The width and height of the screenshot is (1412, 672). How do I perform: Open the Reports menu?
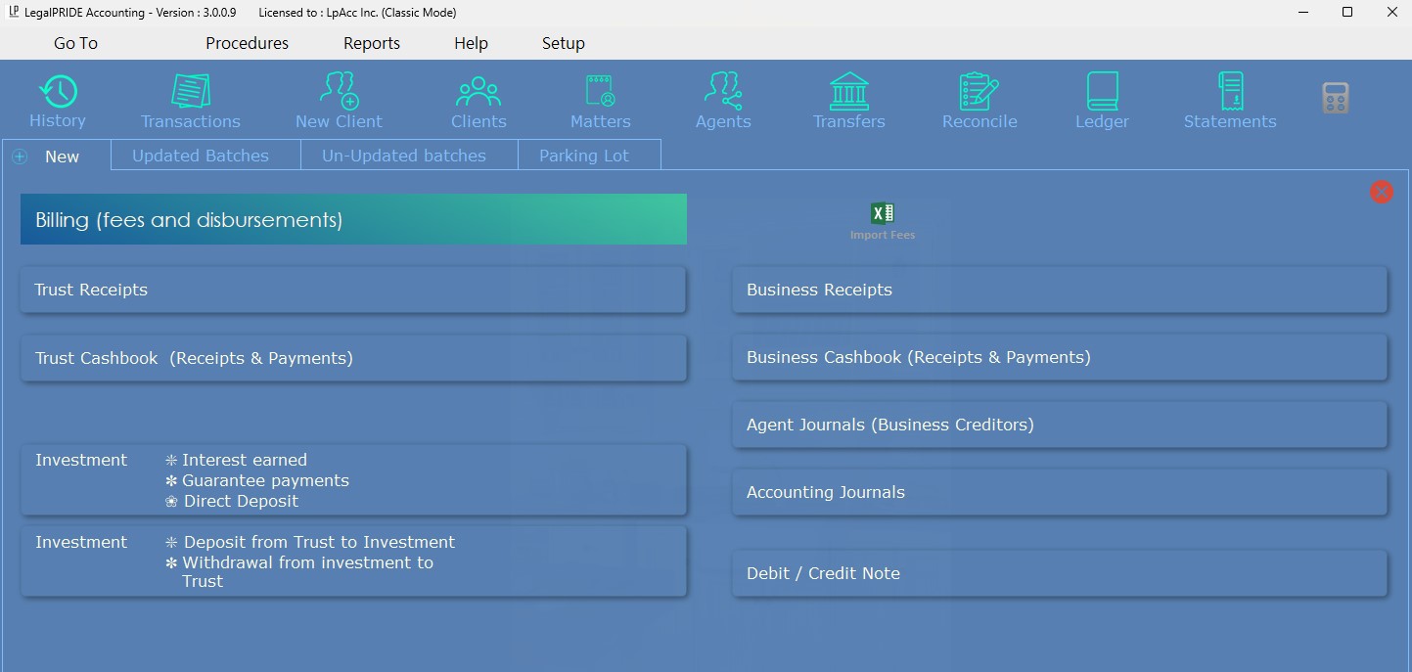coord(372,43)
